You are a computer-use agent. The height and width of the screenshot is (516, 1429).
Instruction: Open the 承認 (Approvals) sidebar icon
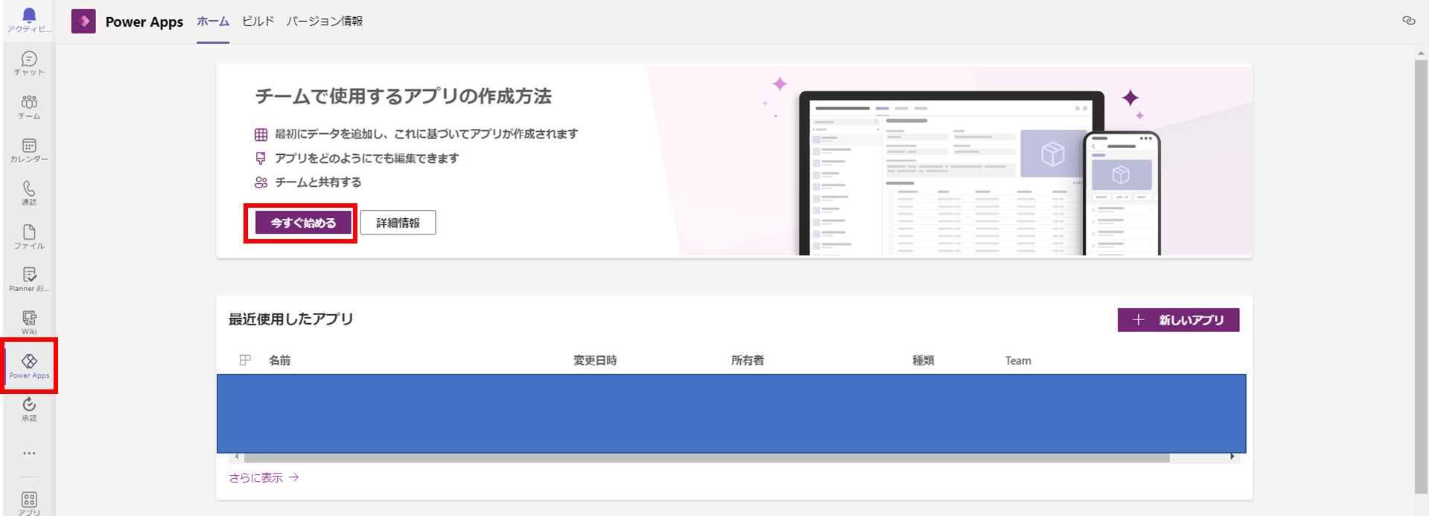29,409
